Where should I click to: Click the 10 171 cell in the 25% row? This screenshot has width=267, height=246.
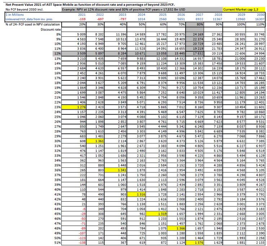click(x=255, y=117)
